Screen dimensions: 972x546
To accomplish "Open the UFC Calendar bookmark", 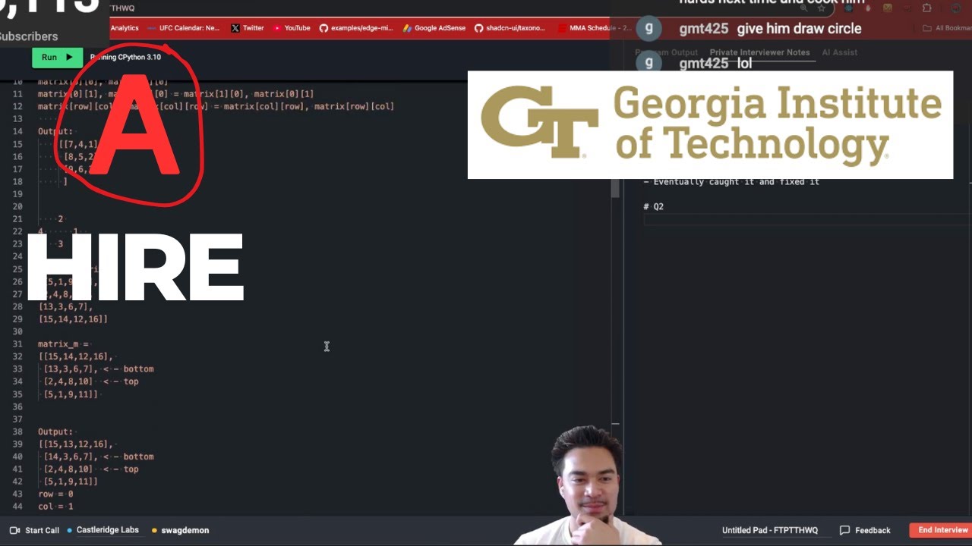I will pos(183,28).
